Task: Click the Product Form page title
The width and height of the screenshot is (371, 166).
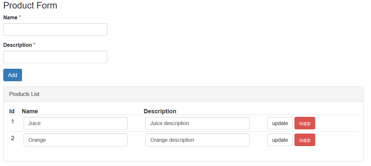Action: pos(30,6)
